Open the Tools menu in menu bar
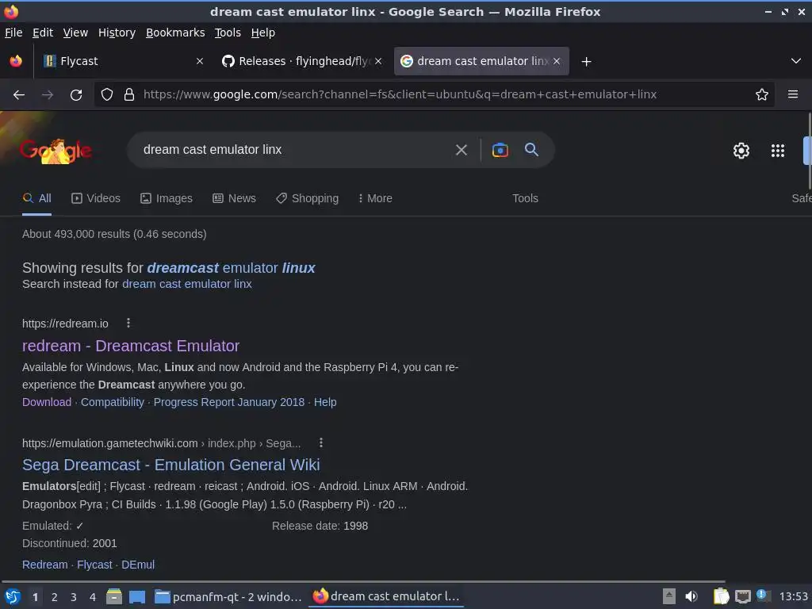This screenshot has height=609, width=812. (x=228, y=33)
